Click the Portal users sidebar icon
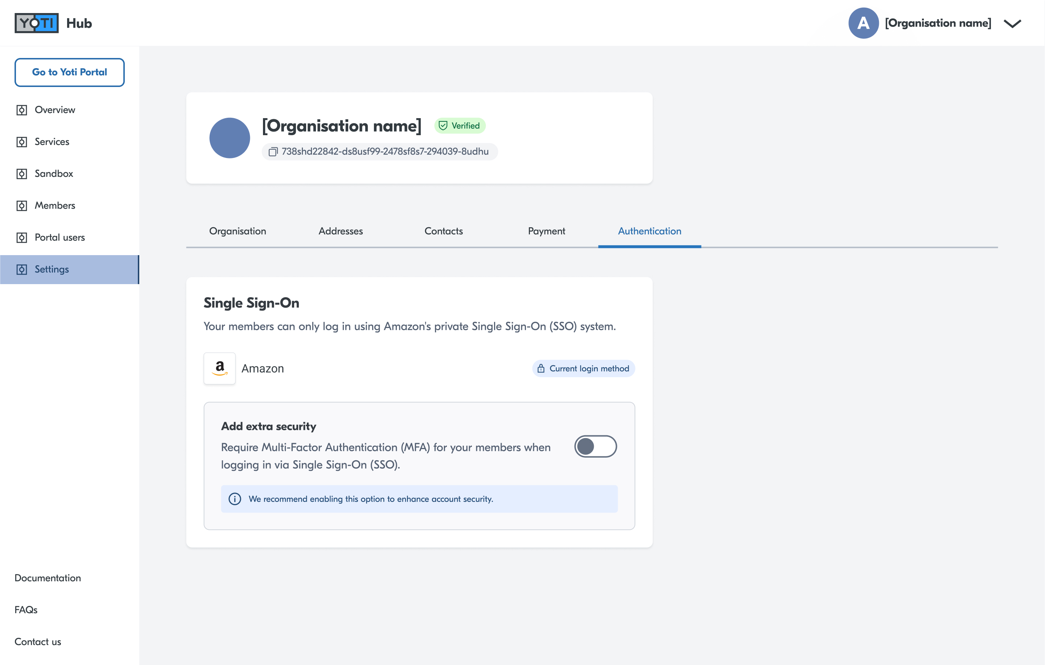Image resolution: width=1045 pixels, height=665 pixels. (x=22, y=238)
